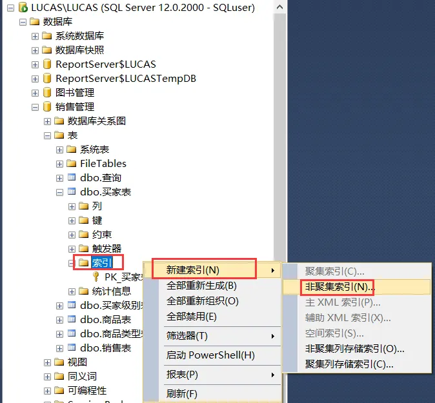
Task: Click the 系统表 folder icon
Action: tap(71, 150)
